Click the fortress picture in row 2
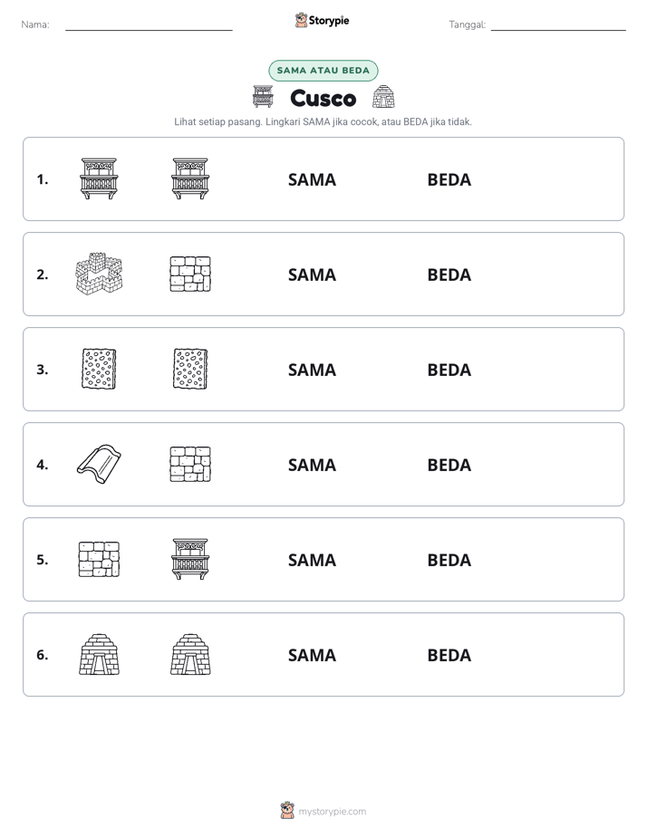The image size is (647, 837). (99, 274)
